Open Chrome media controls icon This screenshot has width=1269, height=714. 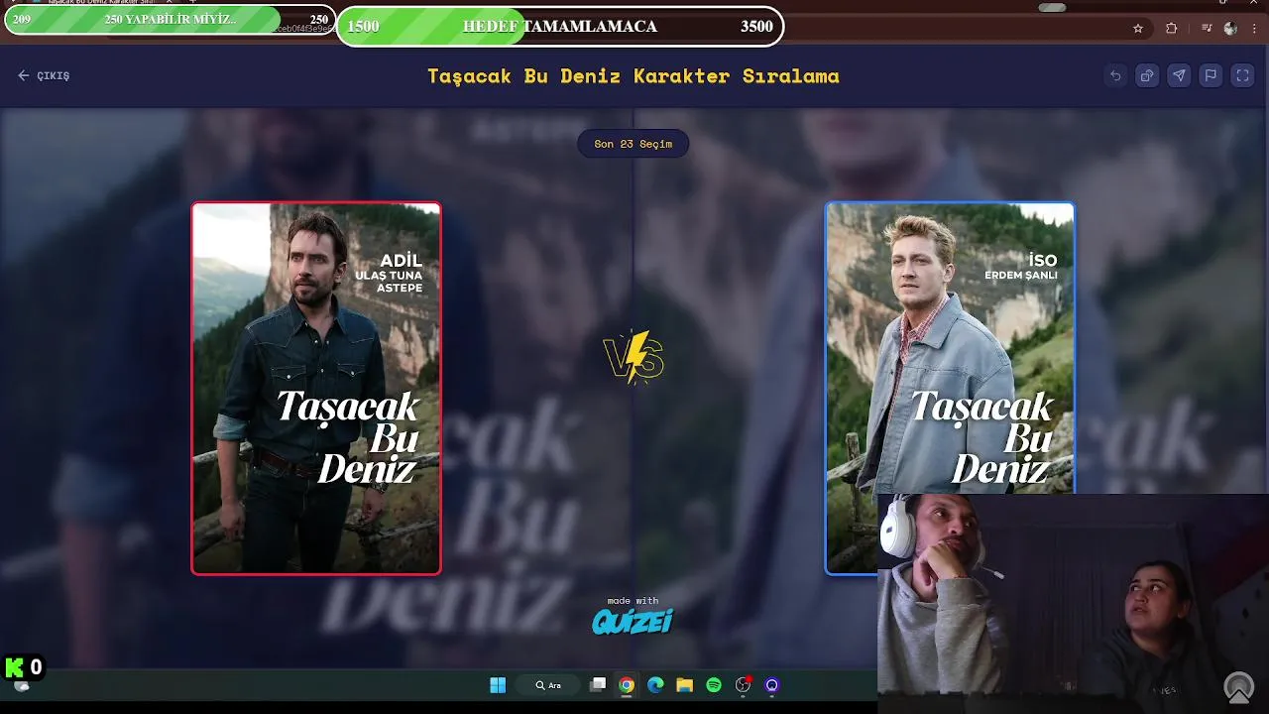[1206, 29]
